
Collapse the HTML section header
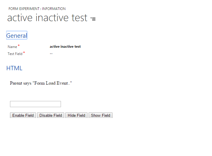[14, 68]
